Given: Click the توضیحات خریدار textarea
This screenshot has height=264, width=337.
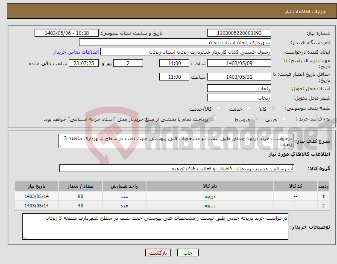Looking at the screenshot, I should pos(155,227).
